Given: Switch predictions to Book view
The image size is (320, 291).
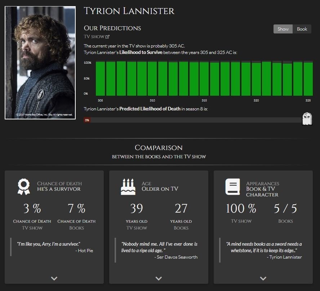Looking at the screenshot, I should (302, 29).
